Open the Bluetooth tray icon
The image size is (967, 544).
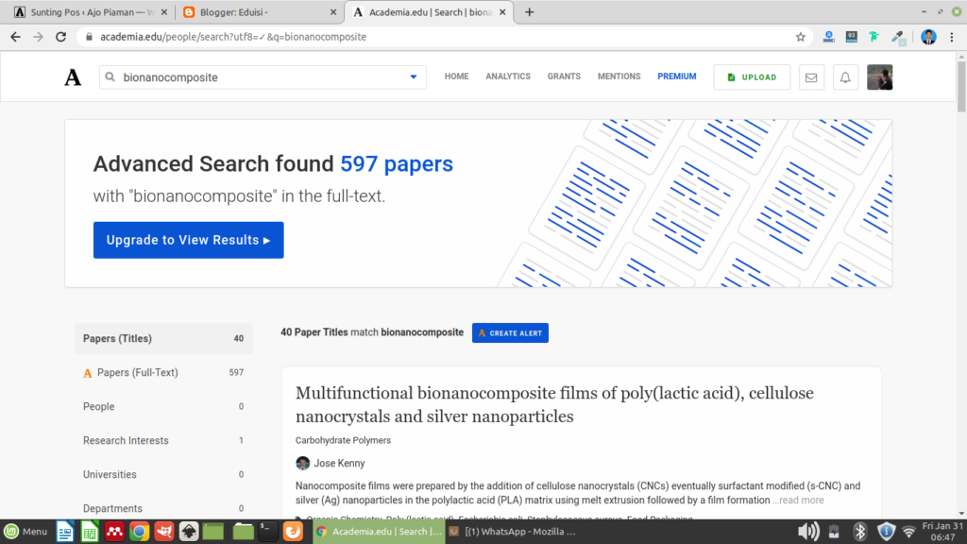click(859, 531)
